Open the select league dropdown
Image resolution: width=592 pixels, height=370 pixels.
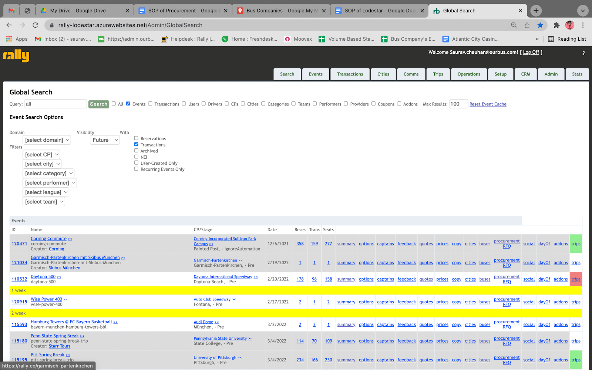point(46,192)
